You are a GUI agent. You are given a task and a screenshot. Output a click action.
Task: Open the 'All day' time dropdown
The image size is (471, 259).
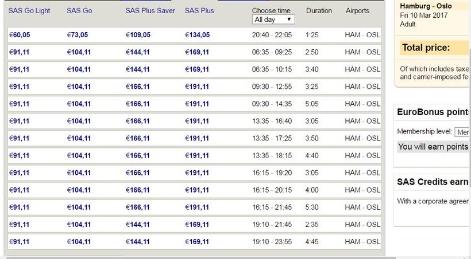273,19
